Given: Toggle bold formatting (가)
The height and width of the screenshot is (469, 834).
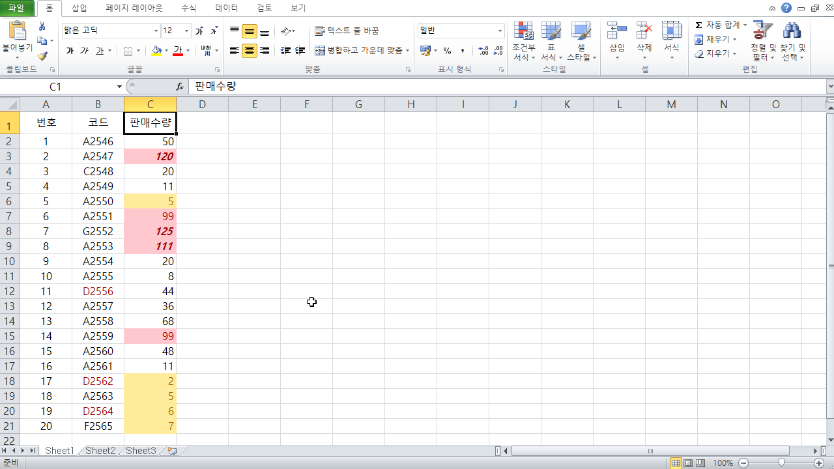Looking at the screenshot, I should tap(70, 51).
